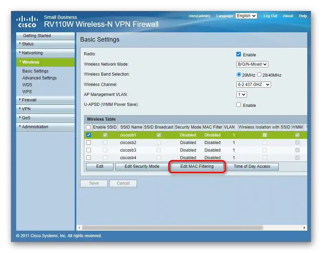322x253 pixels.
Task: Click the cisco(admin) user label
Action: click(200, 16)
